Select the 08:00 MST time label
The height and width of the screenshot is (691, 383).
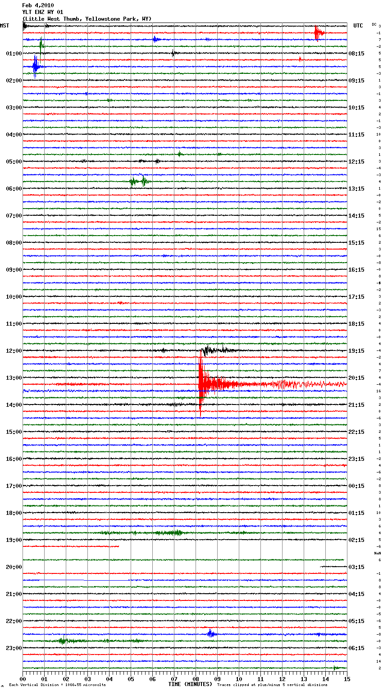[x=14, y=243]
